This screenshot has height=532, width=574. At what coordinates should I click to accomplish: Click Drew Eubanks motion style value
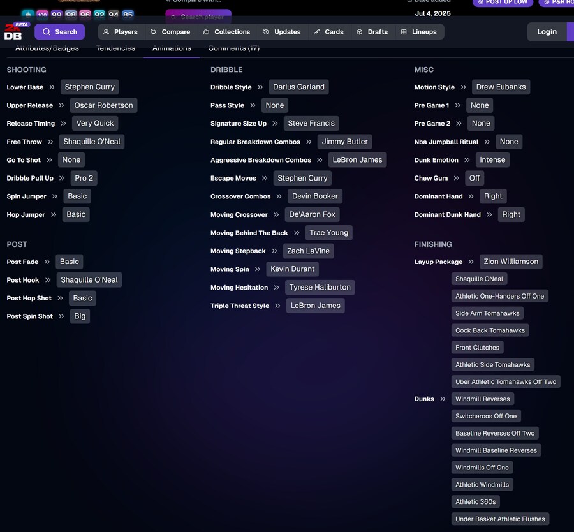click(x=501, y=87)
